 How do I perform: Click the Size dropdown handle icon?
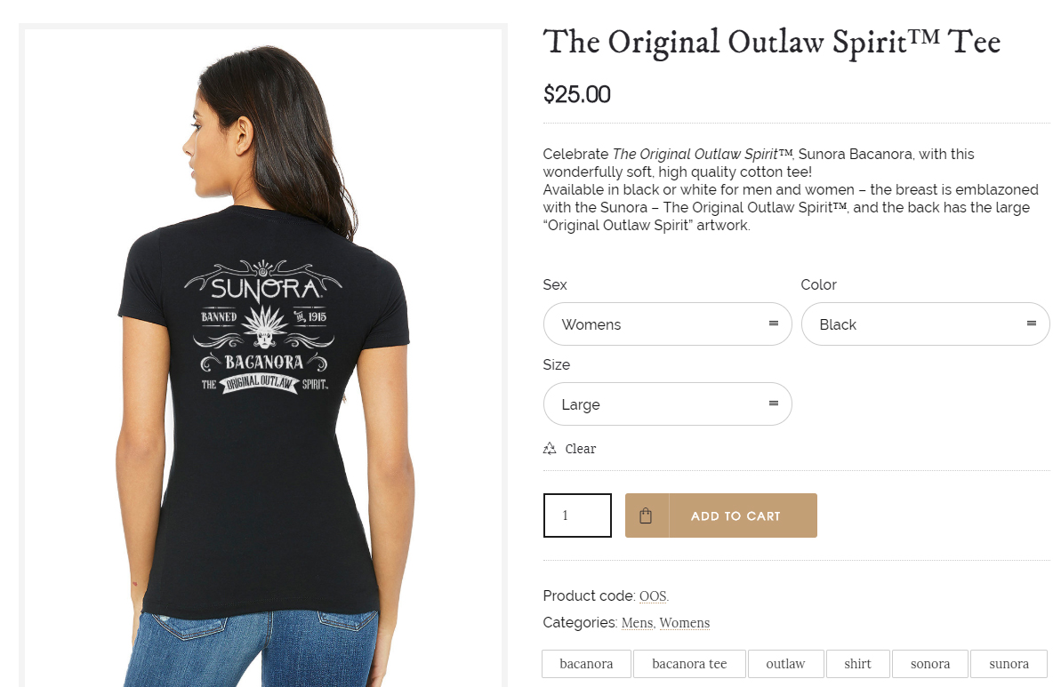[x=774, y=403]
